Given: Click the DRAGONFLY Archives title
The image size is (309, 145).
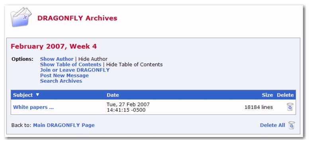Looking at the screenshot, I should coord(77,18).
